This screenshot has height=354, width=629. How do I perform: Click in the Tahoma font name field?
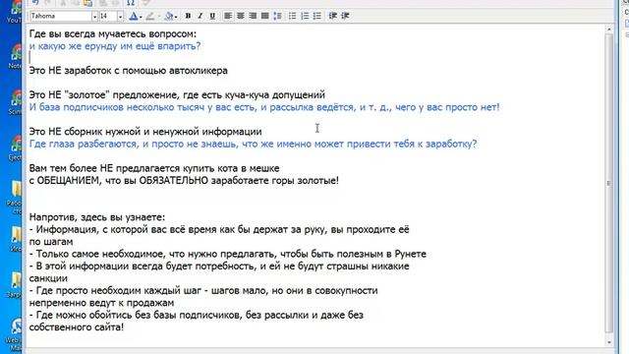tap(61, 16)
